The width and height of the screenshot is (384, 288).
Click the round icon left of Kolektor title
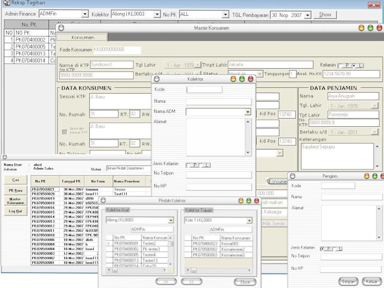click(x=156, y=79)
